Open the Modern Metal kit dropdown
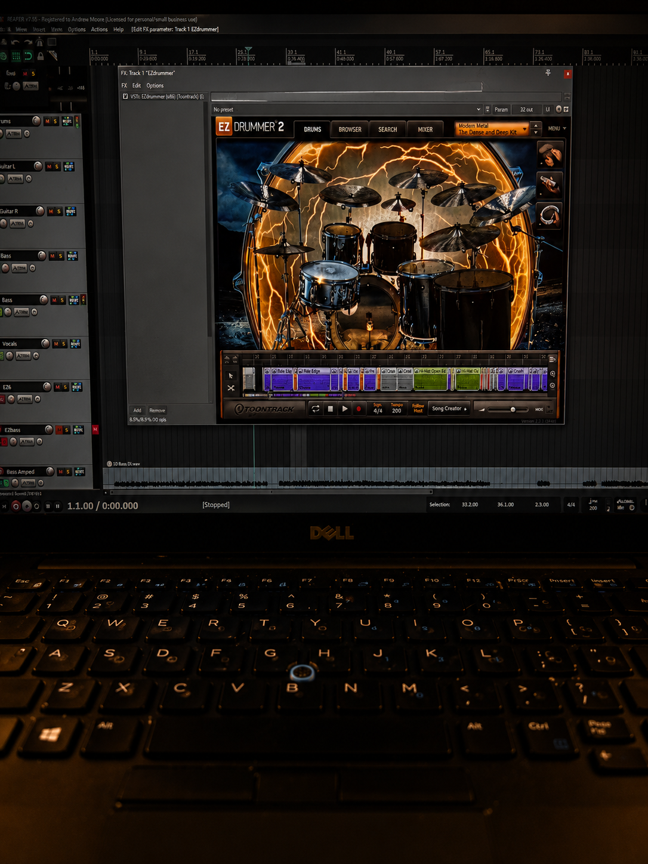The width and height of the screenshot is (648, 864). [x=492, y=129]
